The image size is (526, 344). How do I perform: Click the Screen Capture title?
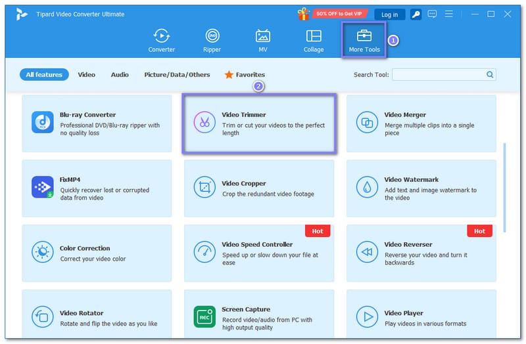point(246,309)
